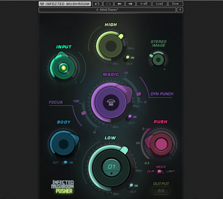Click the Redo arrow button
The height and width of the screenshot is (199, 223).
[108, 4]
